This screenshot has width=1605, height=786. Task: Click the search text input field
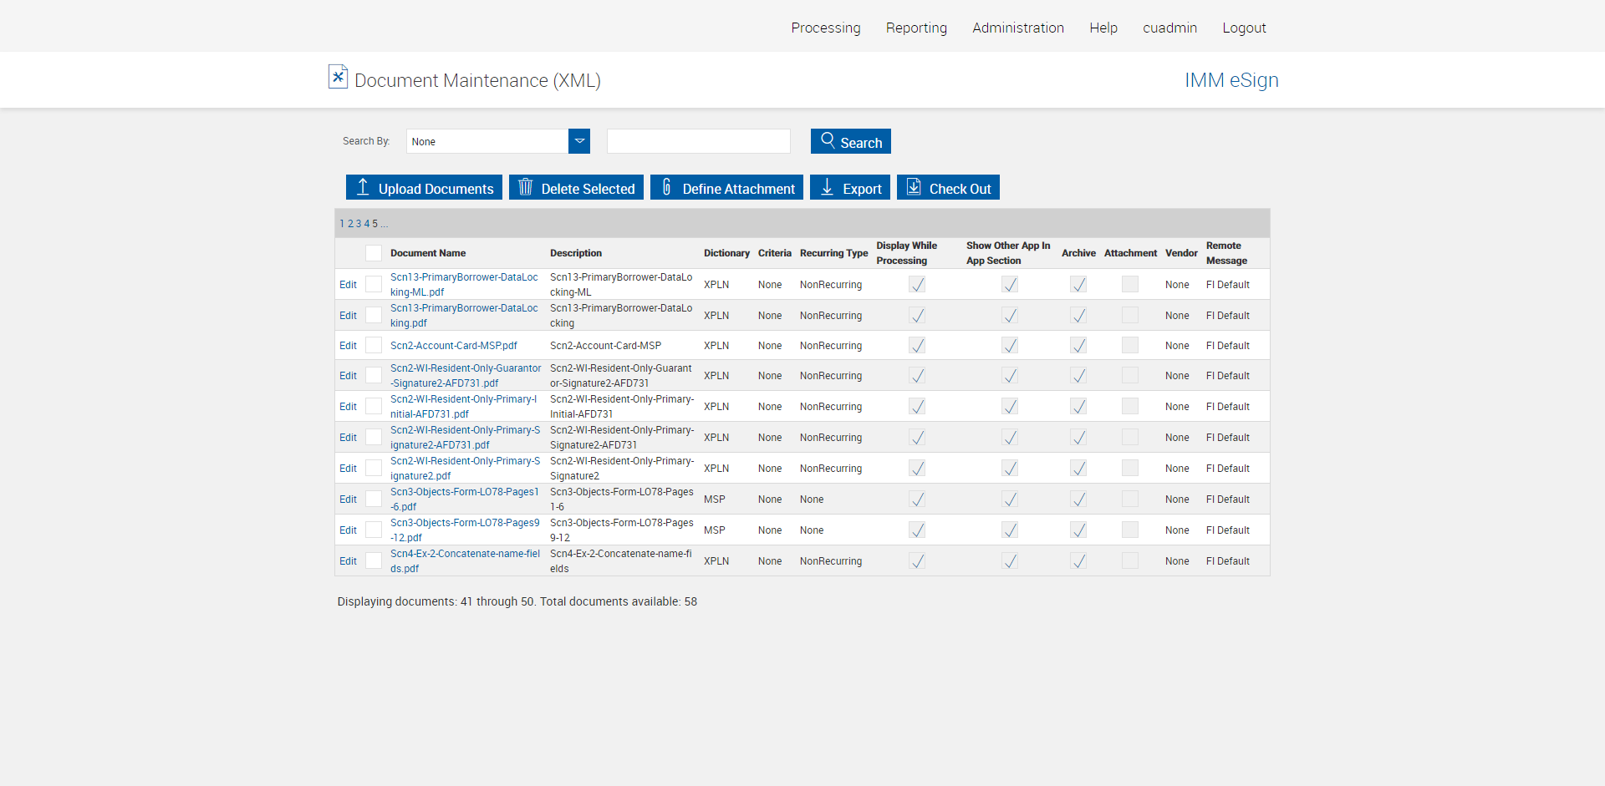click(698, 141)
